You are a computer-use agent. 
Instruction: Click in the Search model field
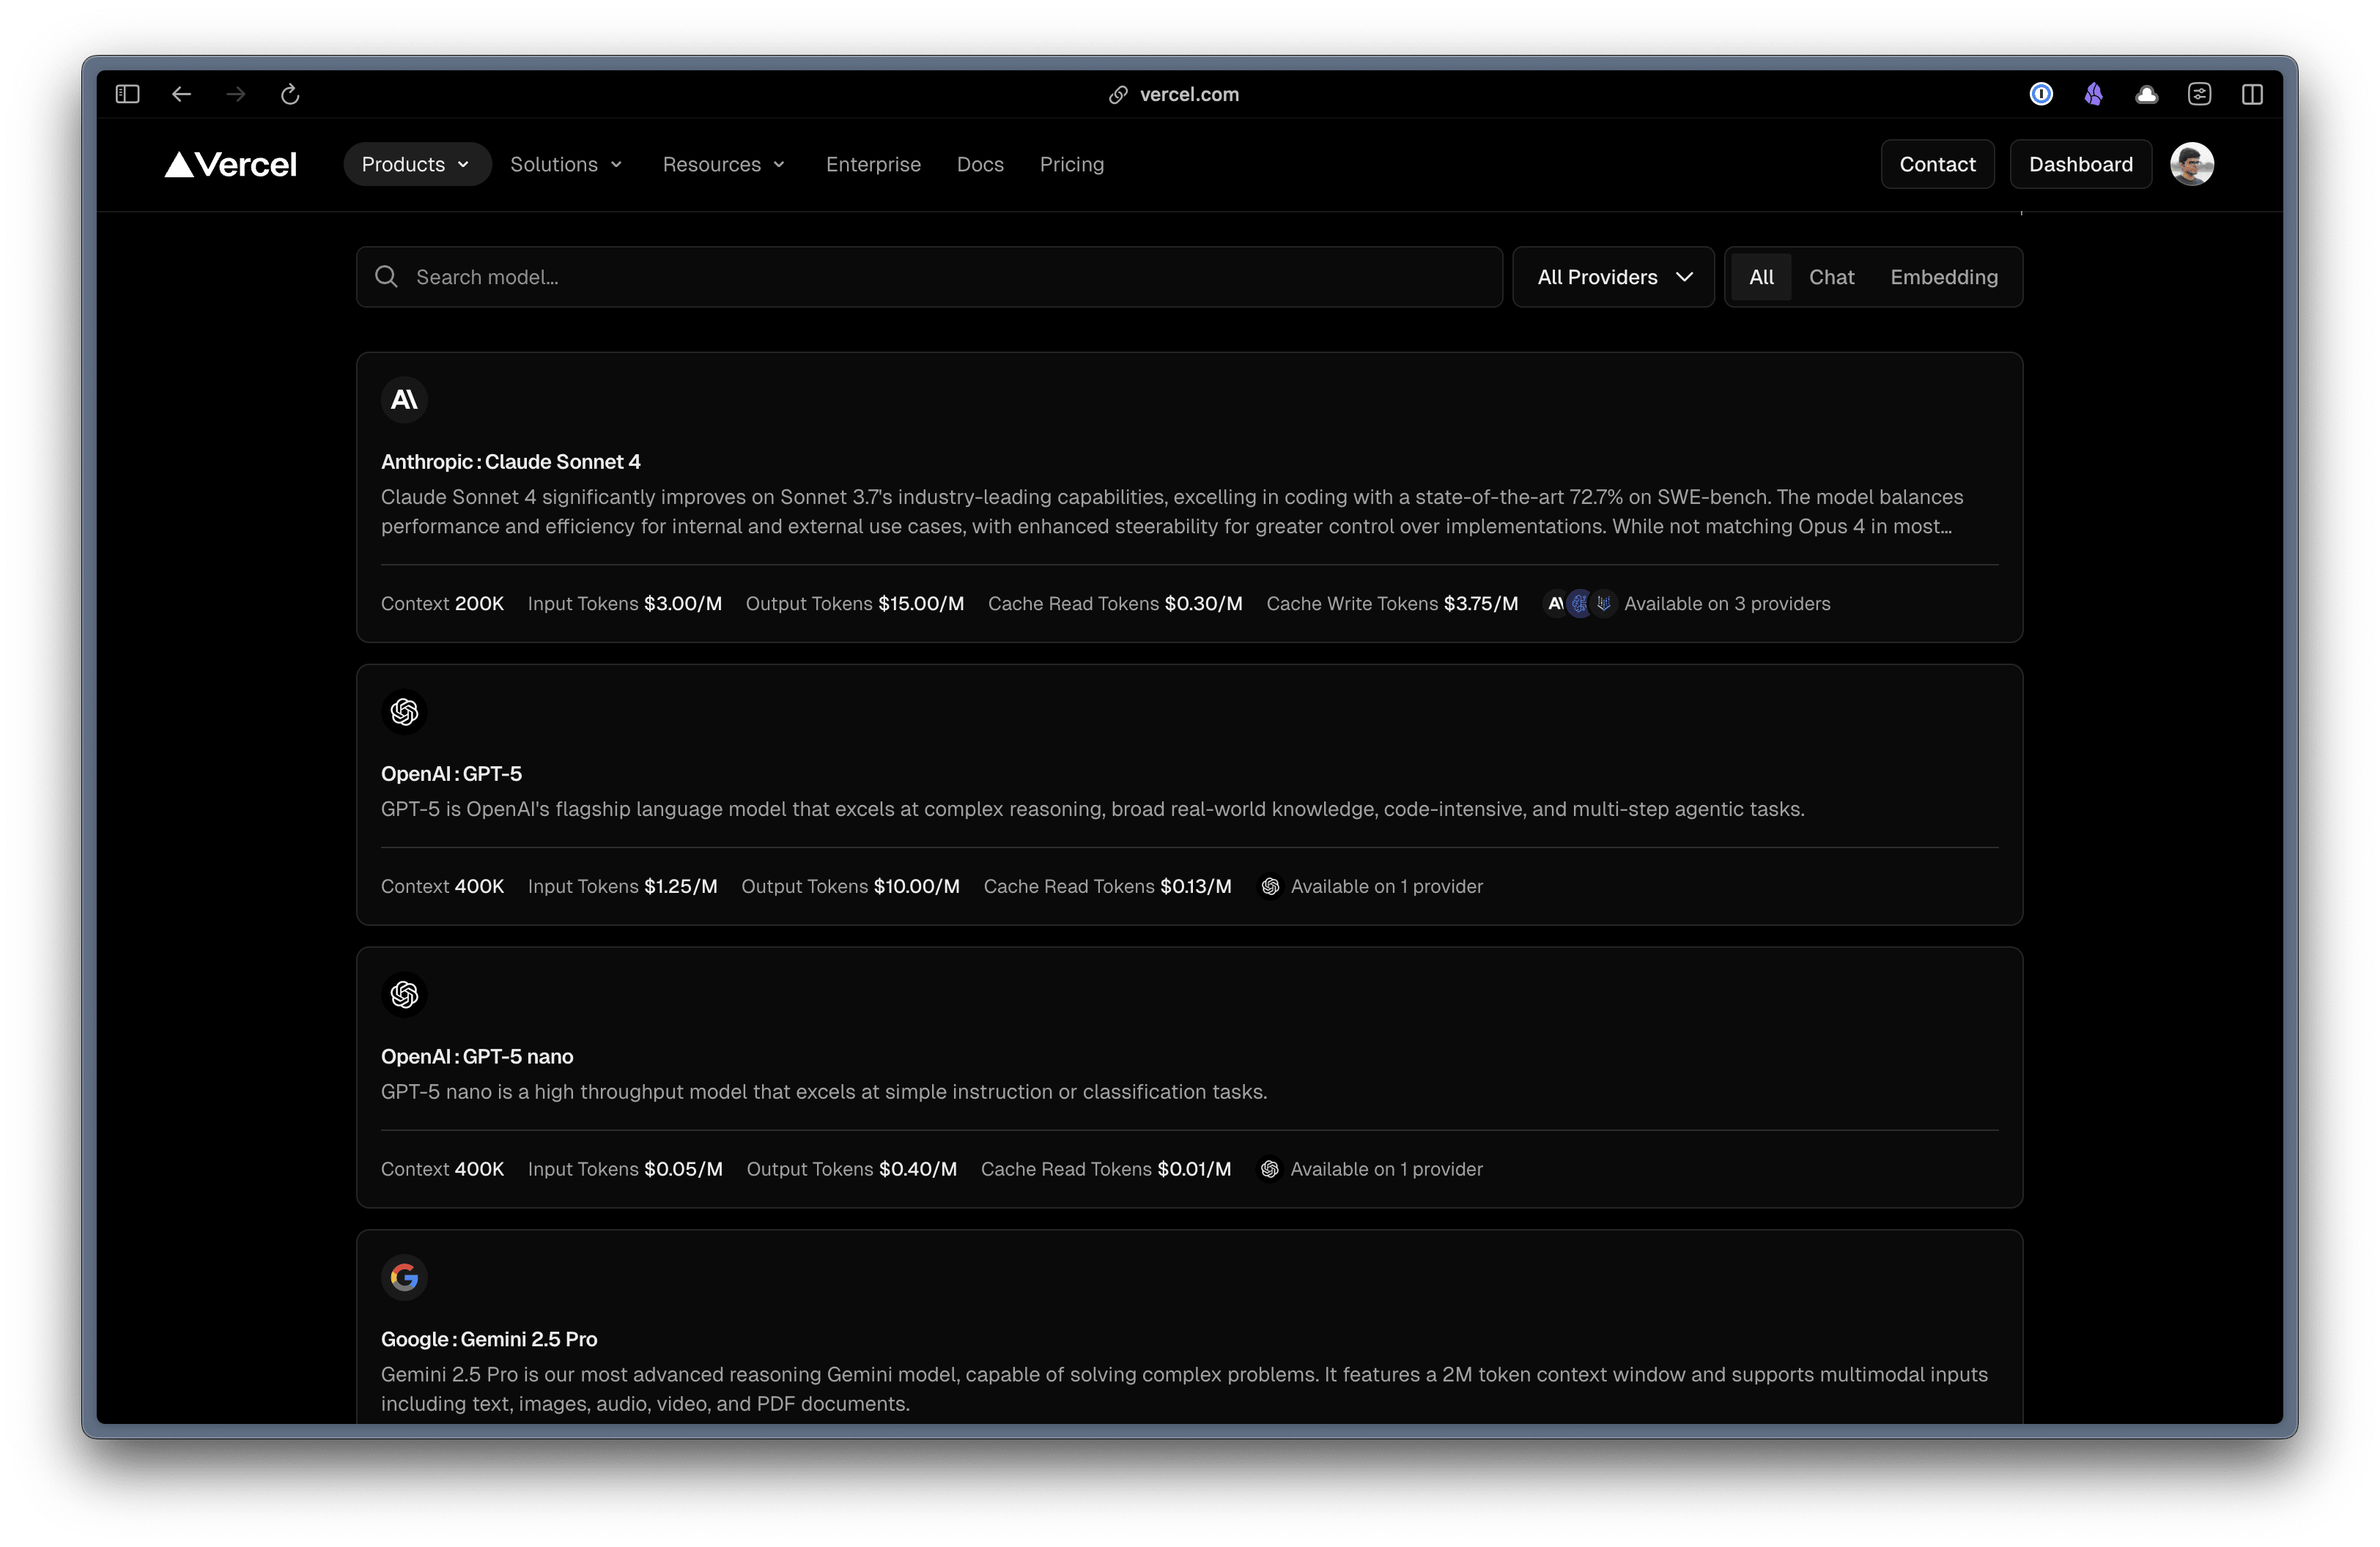coord(929,277)
